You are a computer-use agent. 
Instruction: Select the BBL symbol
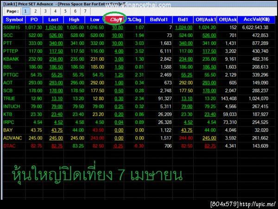pyautogui.click(x=7, y=67)
